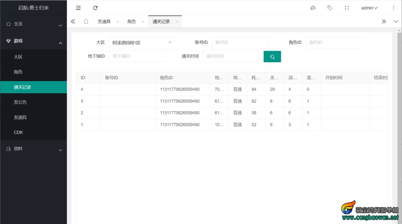Click the value 84 in table
The image size is (402, 224).
coord(254,89)
